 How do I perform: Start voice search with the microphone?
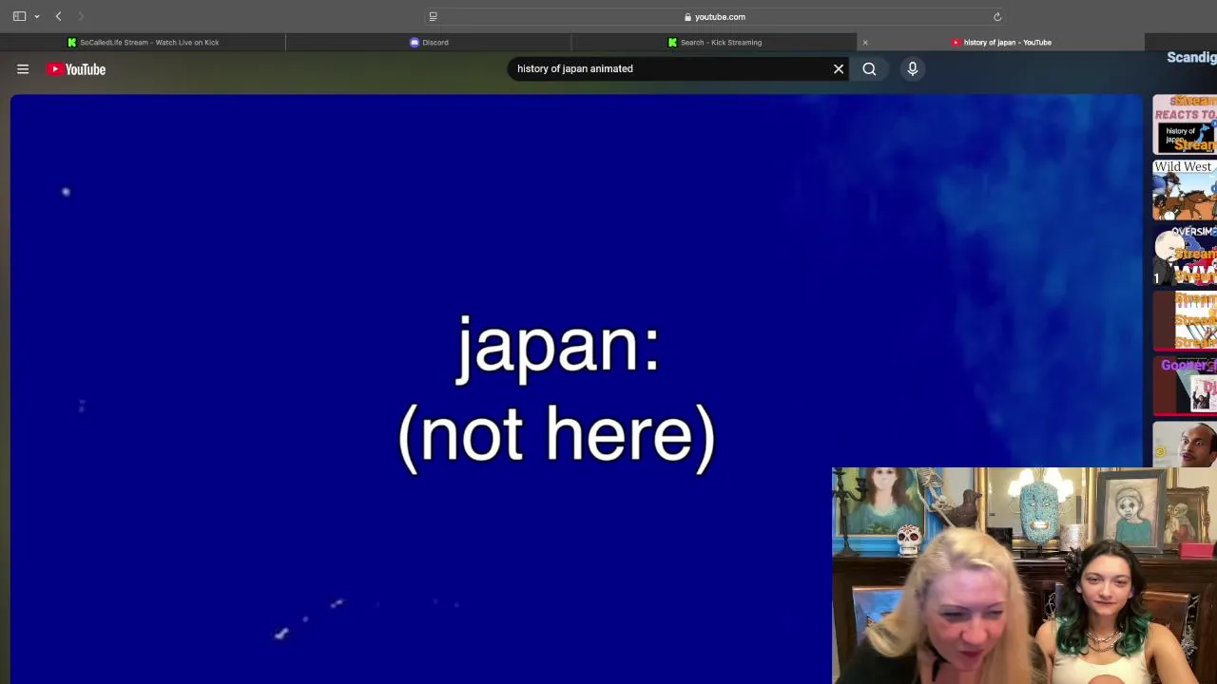pos(912,68)
